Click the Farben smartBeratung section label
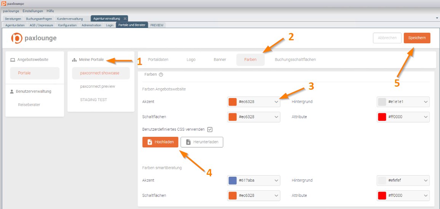 [x=162, y=168]
